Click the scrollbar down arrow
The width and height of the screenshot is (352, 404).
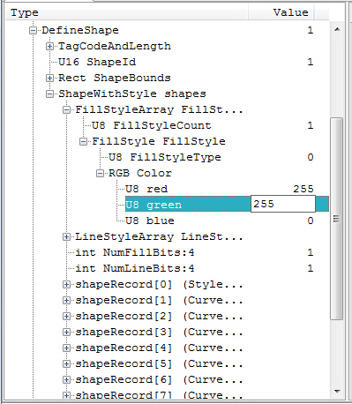(337, 392)
